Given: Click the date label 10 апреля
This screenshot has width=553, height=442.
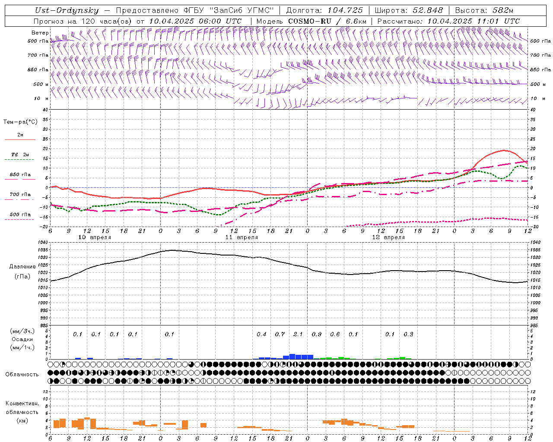Looking at the screenshot, I should tap(95, 237).
